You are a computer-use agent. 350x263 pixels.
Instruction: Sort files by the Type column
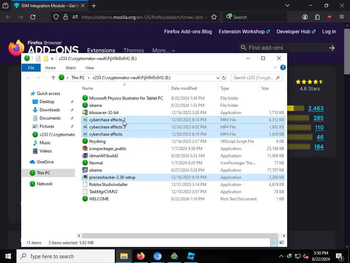[225, 88]
